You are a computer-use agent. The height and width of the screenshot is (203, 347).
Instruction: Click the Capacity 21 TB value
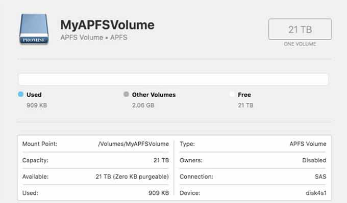coord(161,160)
